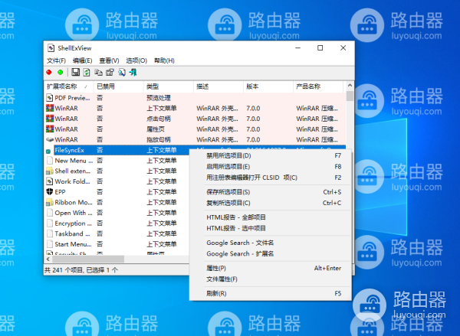The width and height of the screenshot is (460, 336).
Task: Open the 文件(F) menu
Action: 58,60
